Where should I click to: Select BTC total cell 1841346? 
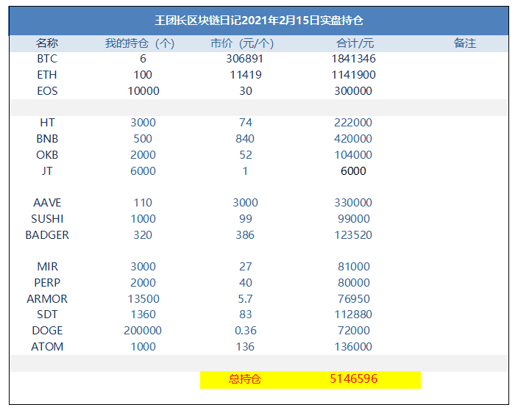click(x=353, y=59)
